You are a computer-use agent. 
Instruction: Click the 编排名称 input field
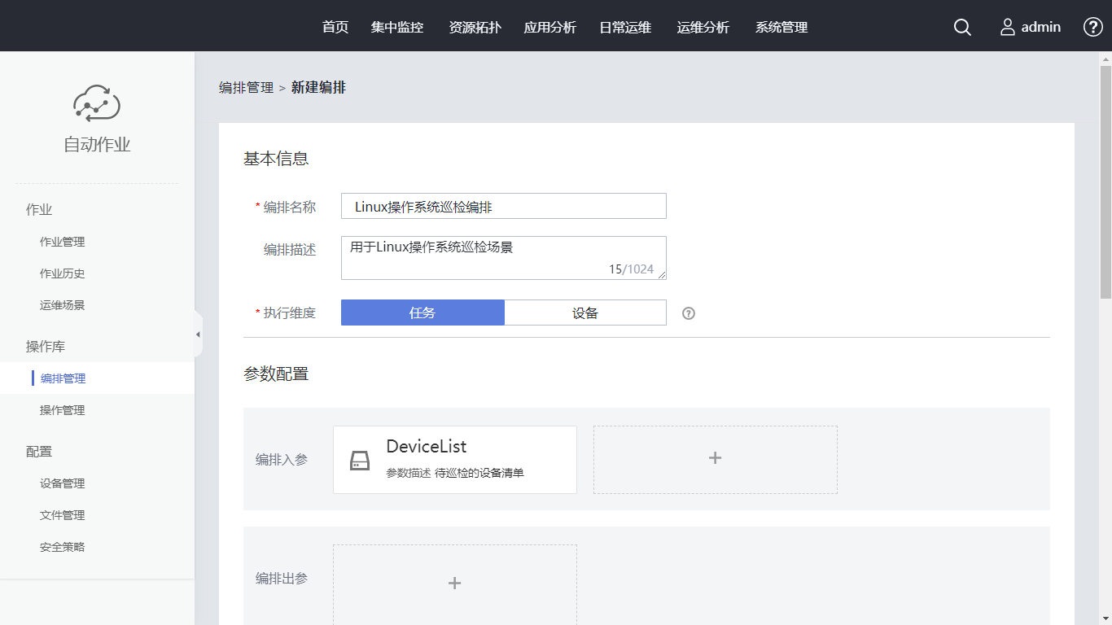pos(503,207)
